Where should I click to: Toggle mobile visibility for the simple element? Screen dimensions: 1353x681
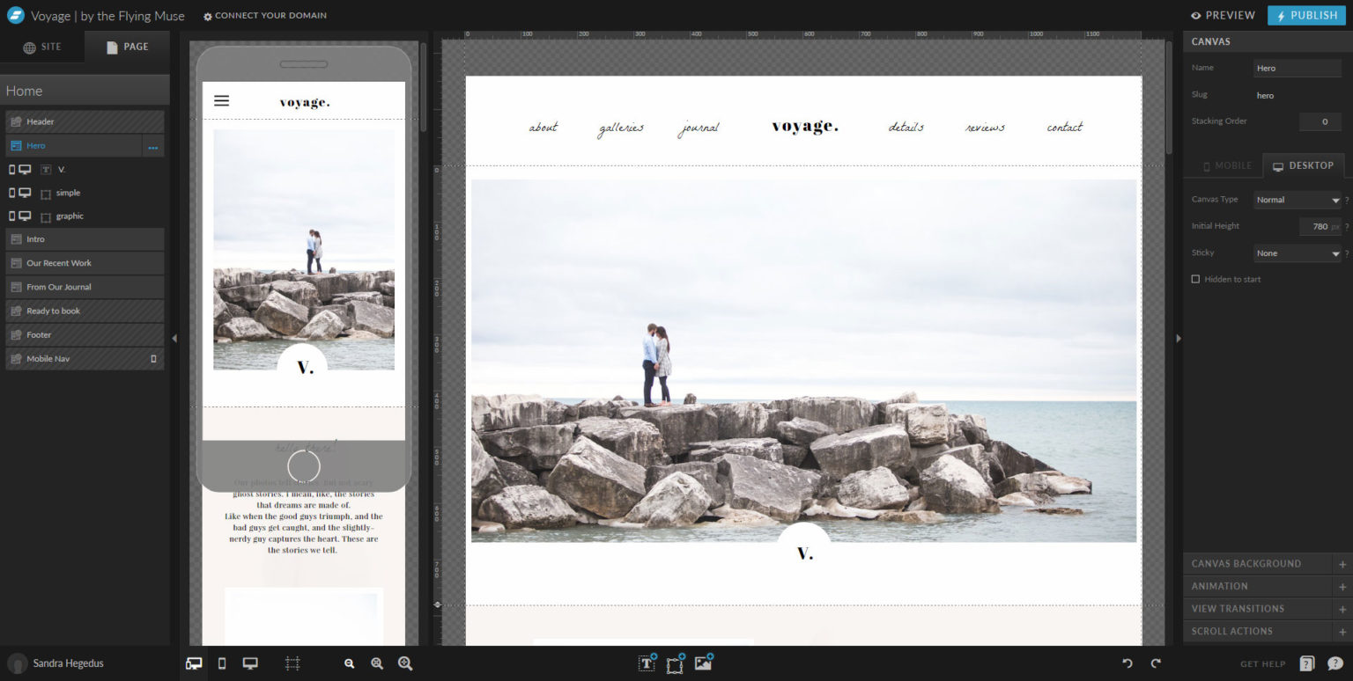(11, 193)
